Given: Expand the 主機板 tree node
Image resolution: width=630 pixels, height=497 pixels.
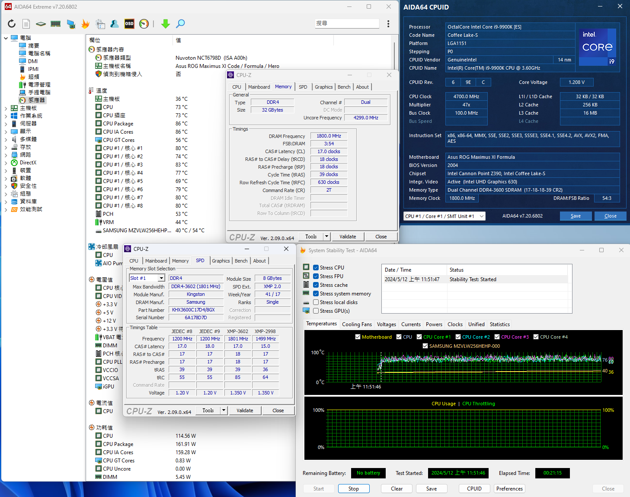Looking at the screenshot, I should click(6, 108).
